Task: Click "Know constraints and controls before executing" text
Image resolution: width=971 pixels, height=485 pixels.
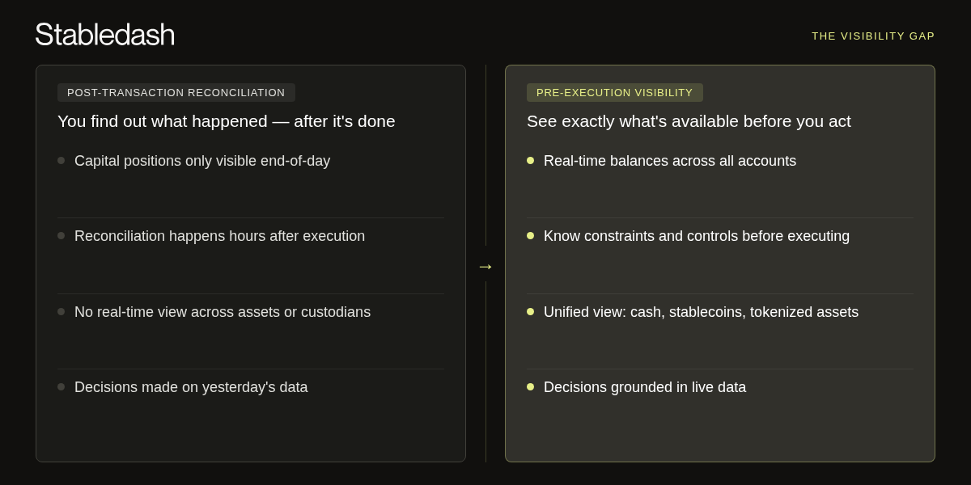Action: 697,236
